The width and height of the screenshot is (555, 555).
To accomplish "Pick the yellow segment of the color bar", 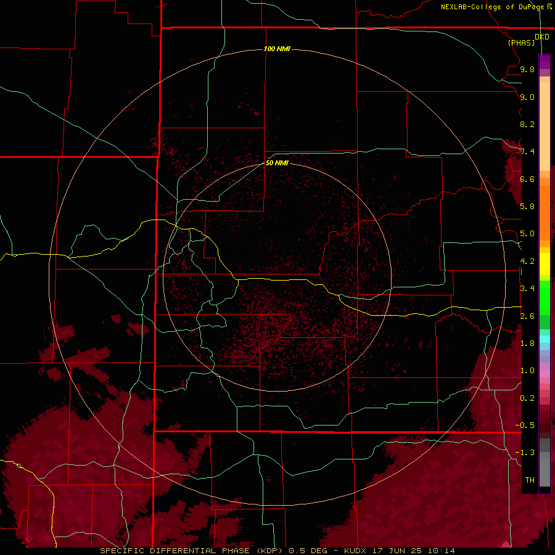I will coord(545,264).
